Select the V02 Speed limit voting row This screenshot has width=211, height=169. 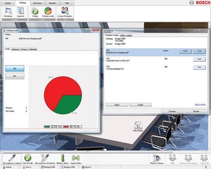click(x=156, y=60)
